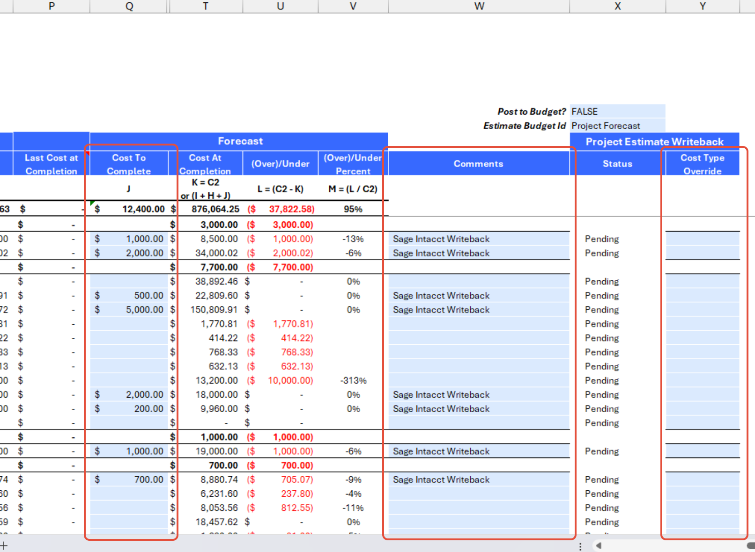Viewport: 755px width, 552px height.
Task: Click the 'Forecast' group header
Action: pos(239,141)
